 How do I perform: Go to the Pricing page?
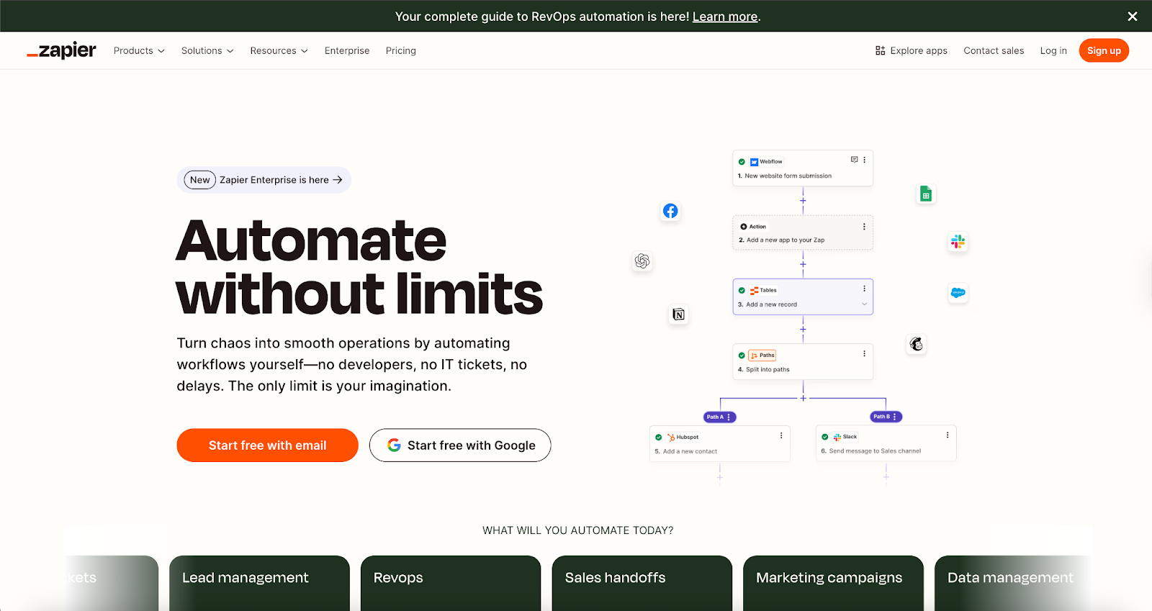click(401, 50)
